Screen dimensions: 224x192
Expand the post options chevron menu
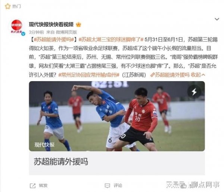click(x=217, y=19)
